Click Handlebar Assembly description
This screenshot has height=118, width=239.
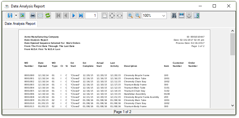[135, 94]
